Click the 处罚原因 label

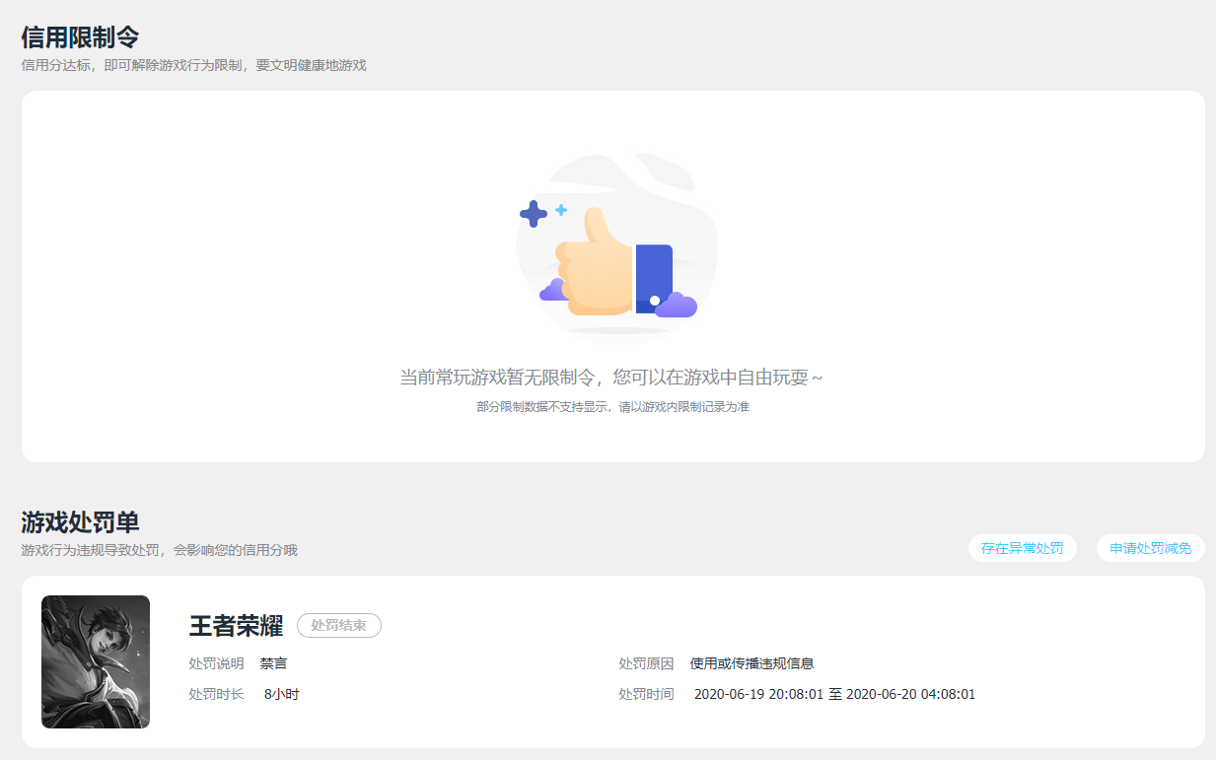646,663
